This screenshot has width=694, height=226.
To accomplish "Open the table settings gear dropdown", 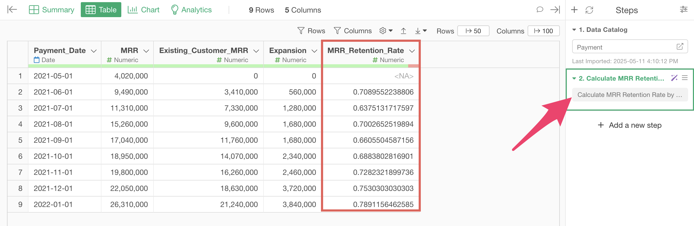I will pyautogui.click(x=386, y=31).
